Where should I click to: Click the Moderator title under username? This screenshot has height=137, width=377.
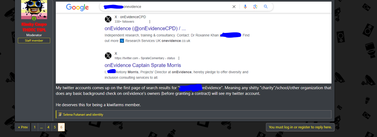coord(34,35)
